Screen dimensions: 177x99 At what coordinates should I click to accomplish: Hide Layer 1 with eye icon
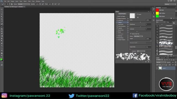[x=157, y=68]
